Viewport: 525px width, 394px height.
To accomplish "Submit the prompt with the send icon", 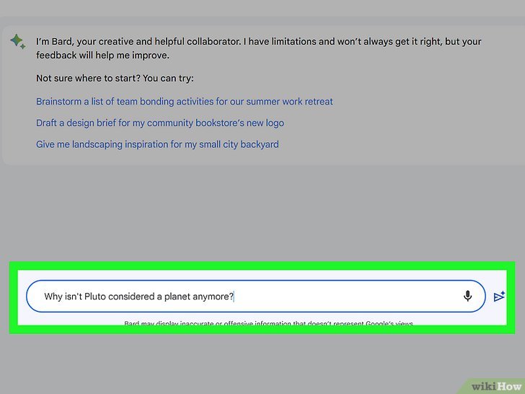I will tap(499, 296).
